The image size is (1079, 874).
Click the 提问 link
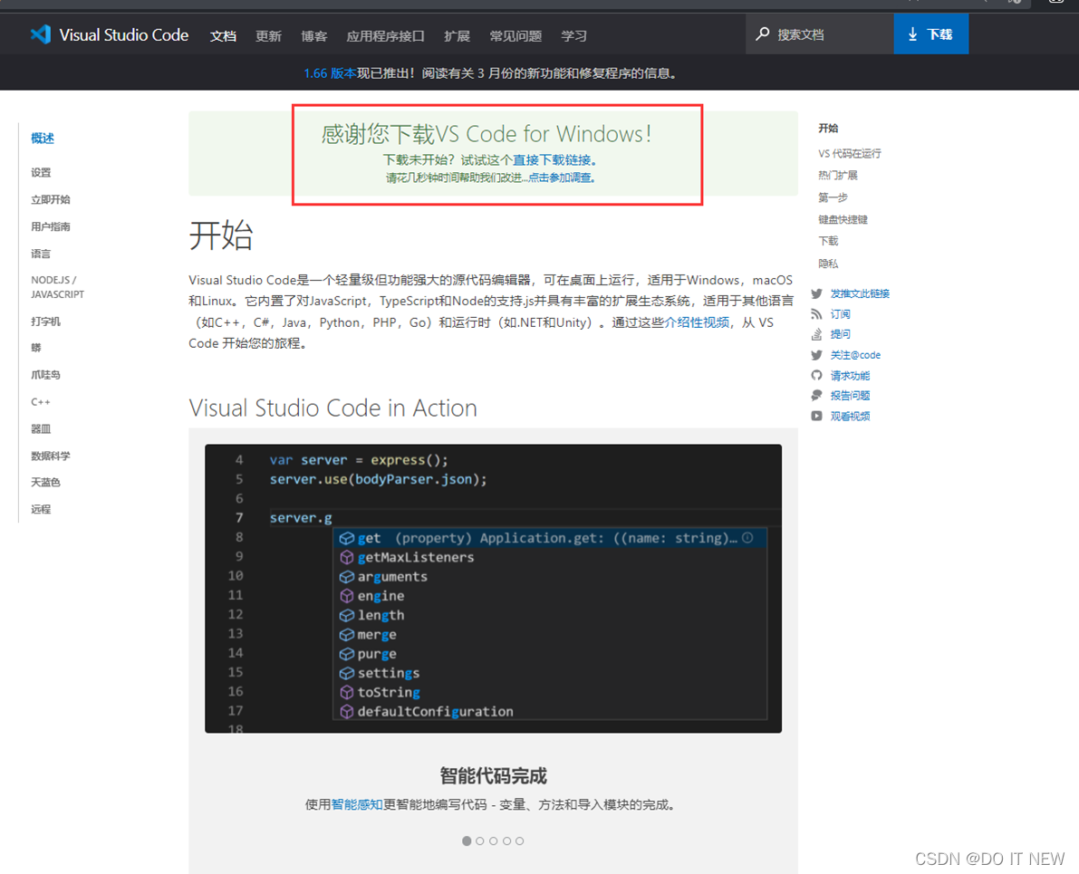[x=840, y=334]
